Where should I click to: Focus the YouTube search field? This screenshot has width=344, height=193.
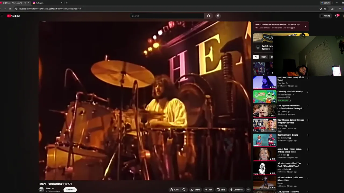(167, 16)
